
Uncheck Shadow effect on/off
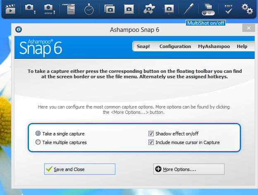[151, 133]
